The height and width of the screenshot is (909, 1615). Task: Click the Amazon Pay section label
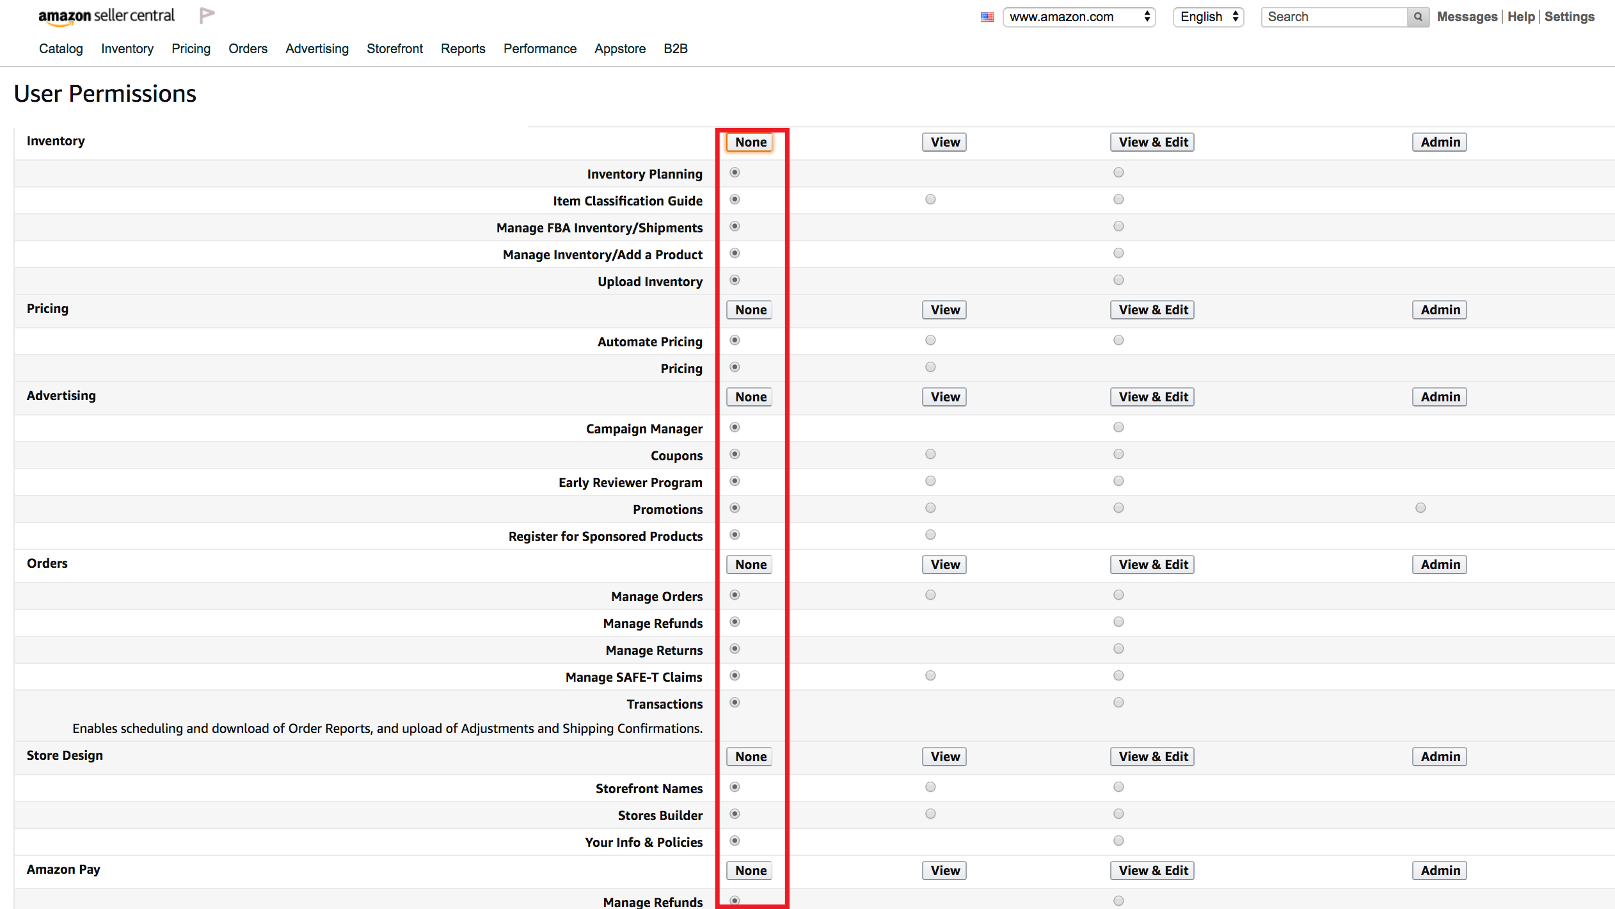pos(63,869)
